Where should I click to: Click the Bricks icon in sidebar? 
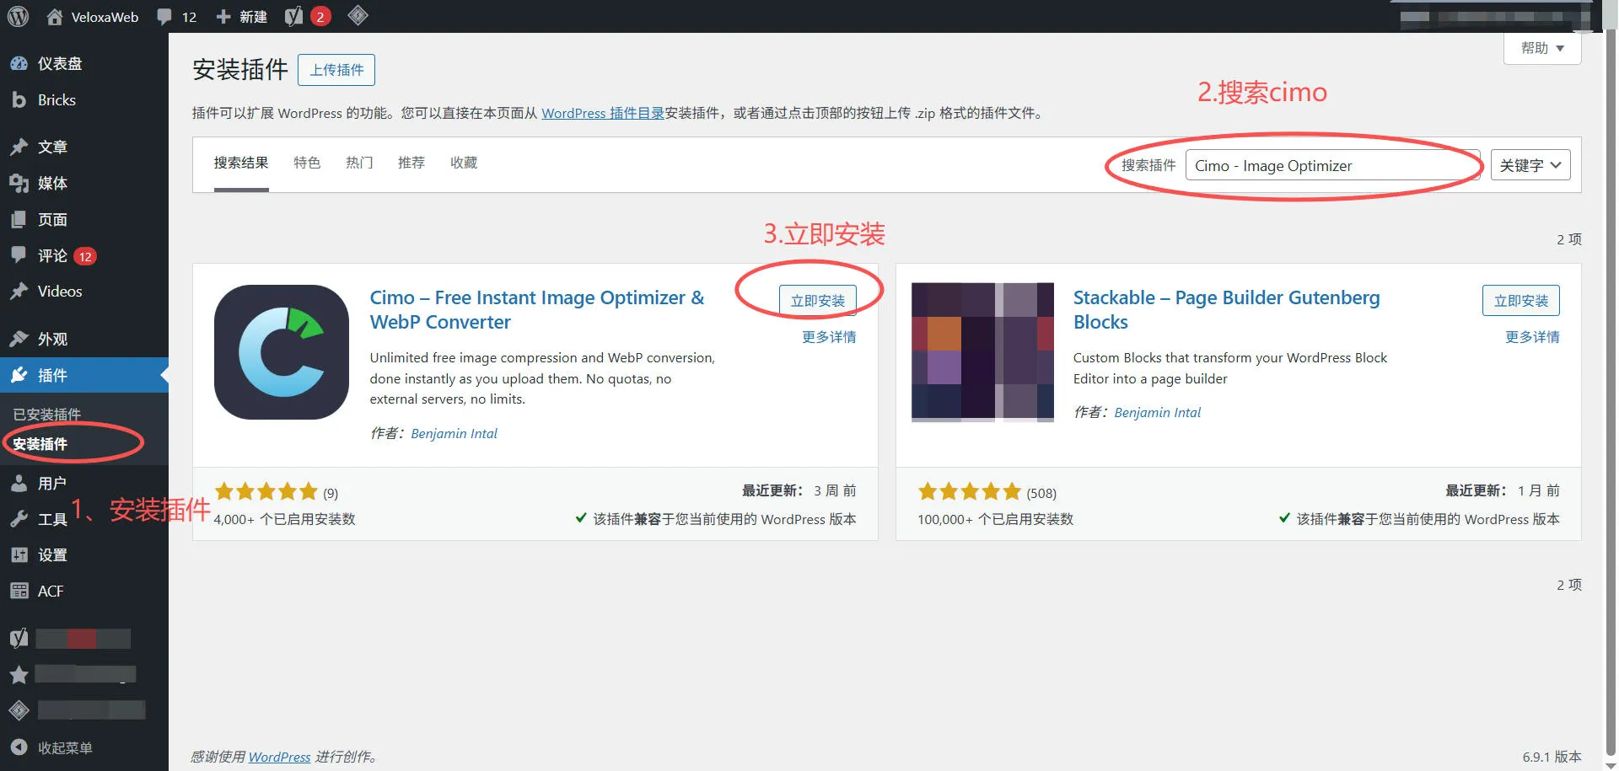(19, 100)
